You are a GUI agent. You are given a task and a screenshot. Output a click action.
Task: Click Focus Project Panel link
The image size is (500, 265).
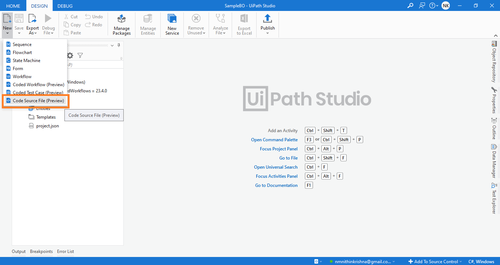coord(279,149)
